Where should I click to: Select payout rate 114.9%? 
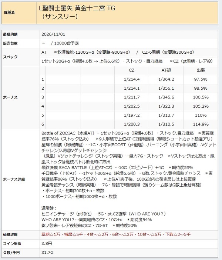[201, 124]
